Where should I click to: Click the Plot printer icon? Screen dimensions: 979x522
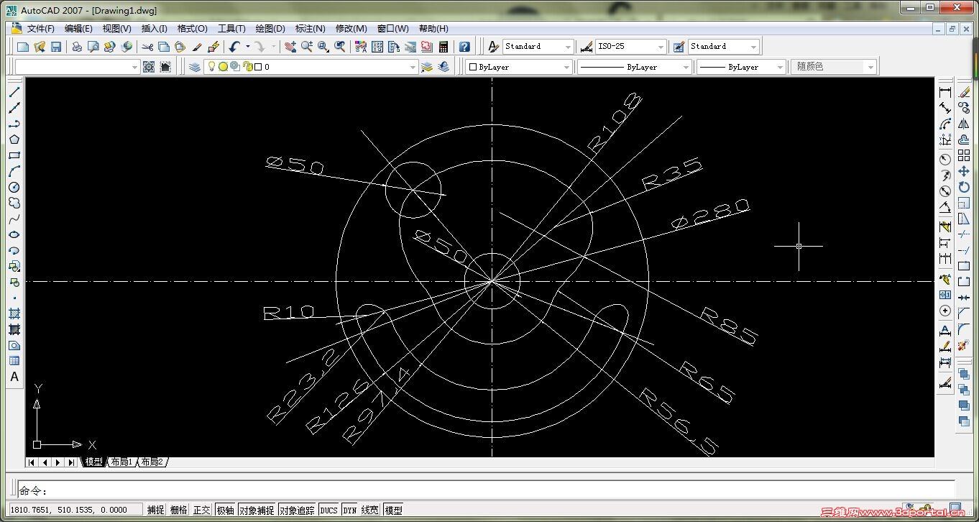77,47
